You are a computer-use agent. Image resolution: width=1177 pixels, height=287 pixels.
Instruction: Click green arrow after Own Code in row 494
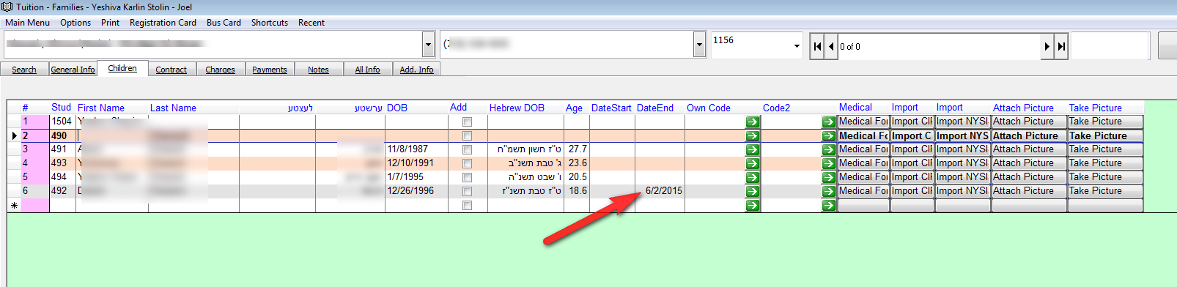point(753,177)
